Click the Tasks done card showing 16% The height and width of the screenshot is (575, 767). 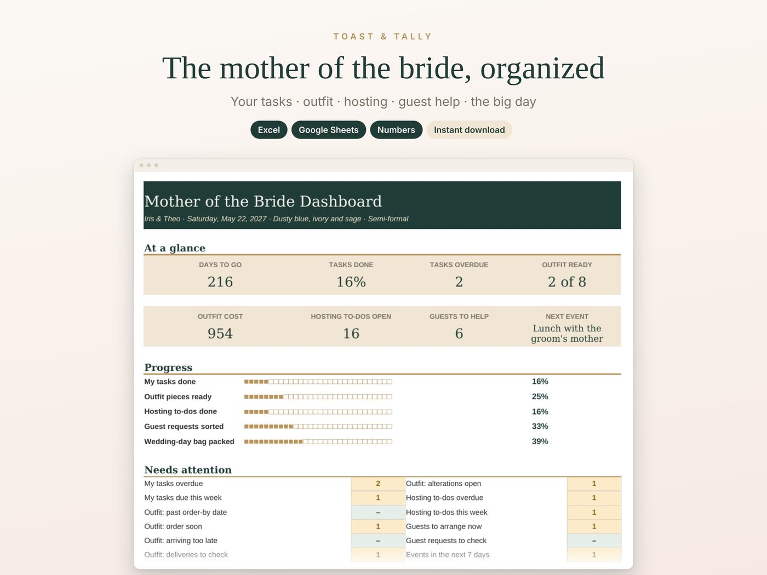(x=351, y=275)
